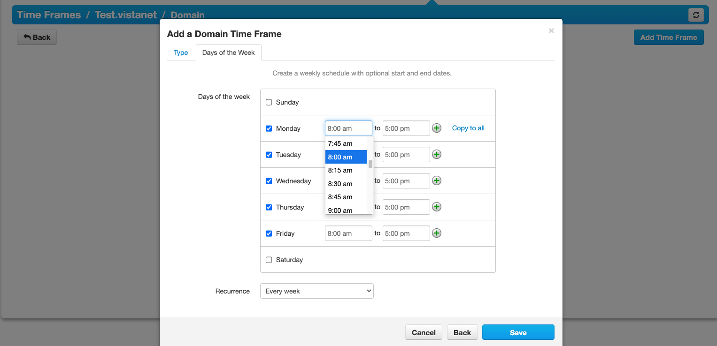Focus the Friday start time field
Image resolution: width=717 pixels, height=346 pixels.
(348, 233)
